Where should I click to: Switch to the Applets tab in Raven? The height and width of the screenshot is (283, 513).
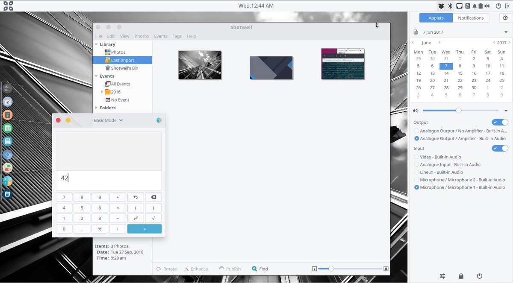[x=436, y=18]
